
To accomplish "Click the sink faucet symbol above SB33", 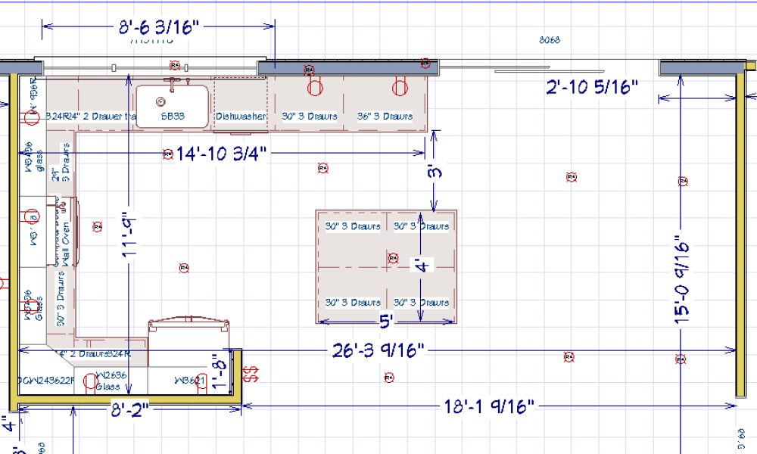I will point(173,82).
